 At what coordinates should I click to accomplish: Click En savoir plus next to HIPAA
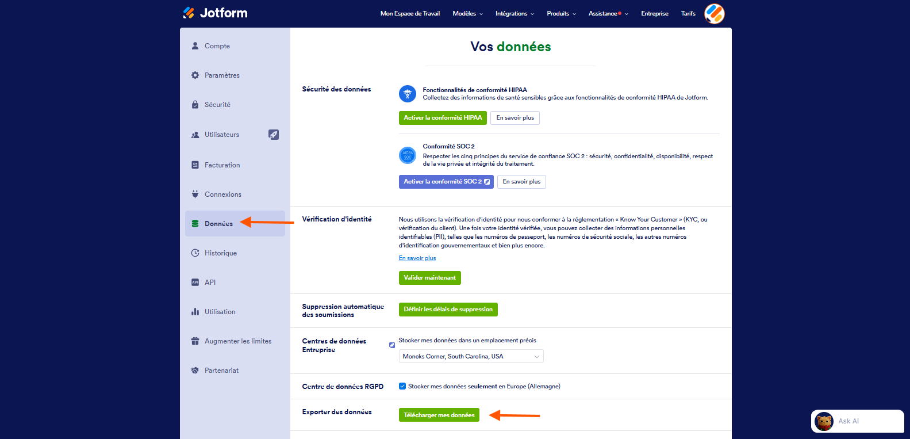tap(515, 118)
